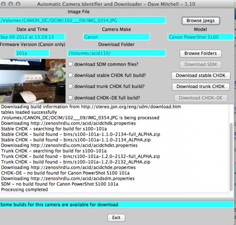236x225 pixels.
Task: Click the Firmware Version field 101a
Action: pos(32,53)
